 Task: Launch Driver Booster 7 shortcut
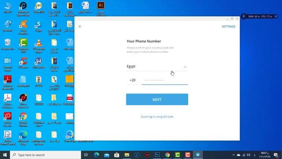(23, 101)
